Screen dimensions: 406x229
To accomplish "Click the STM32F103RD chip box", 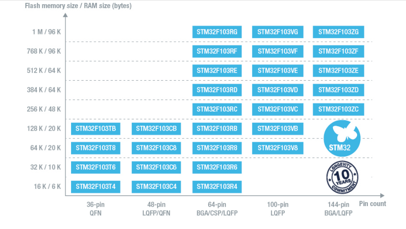I will [217, 90].
